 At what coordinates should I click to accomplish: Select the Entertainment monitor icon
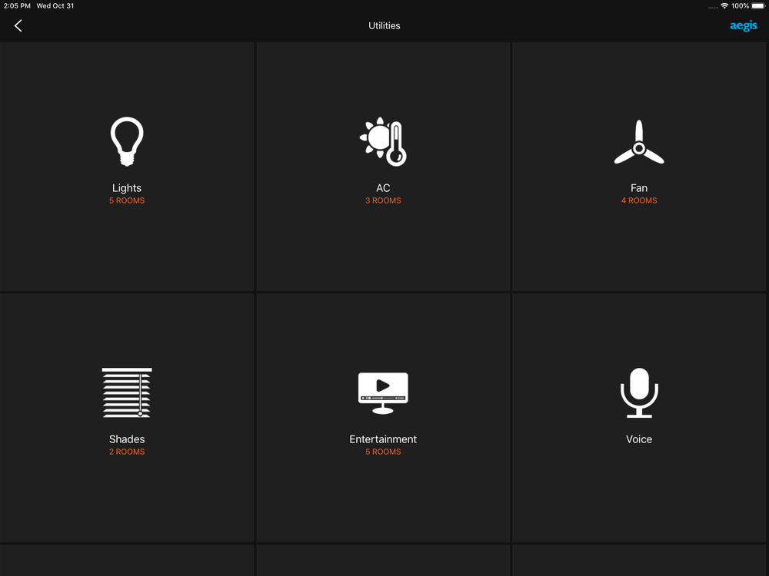(383, 392)
